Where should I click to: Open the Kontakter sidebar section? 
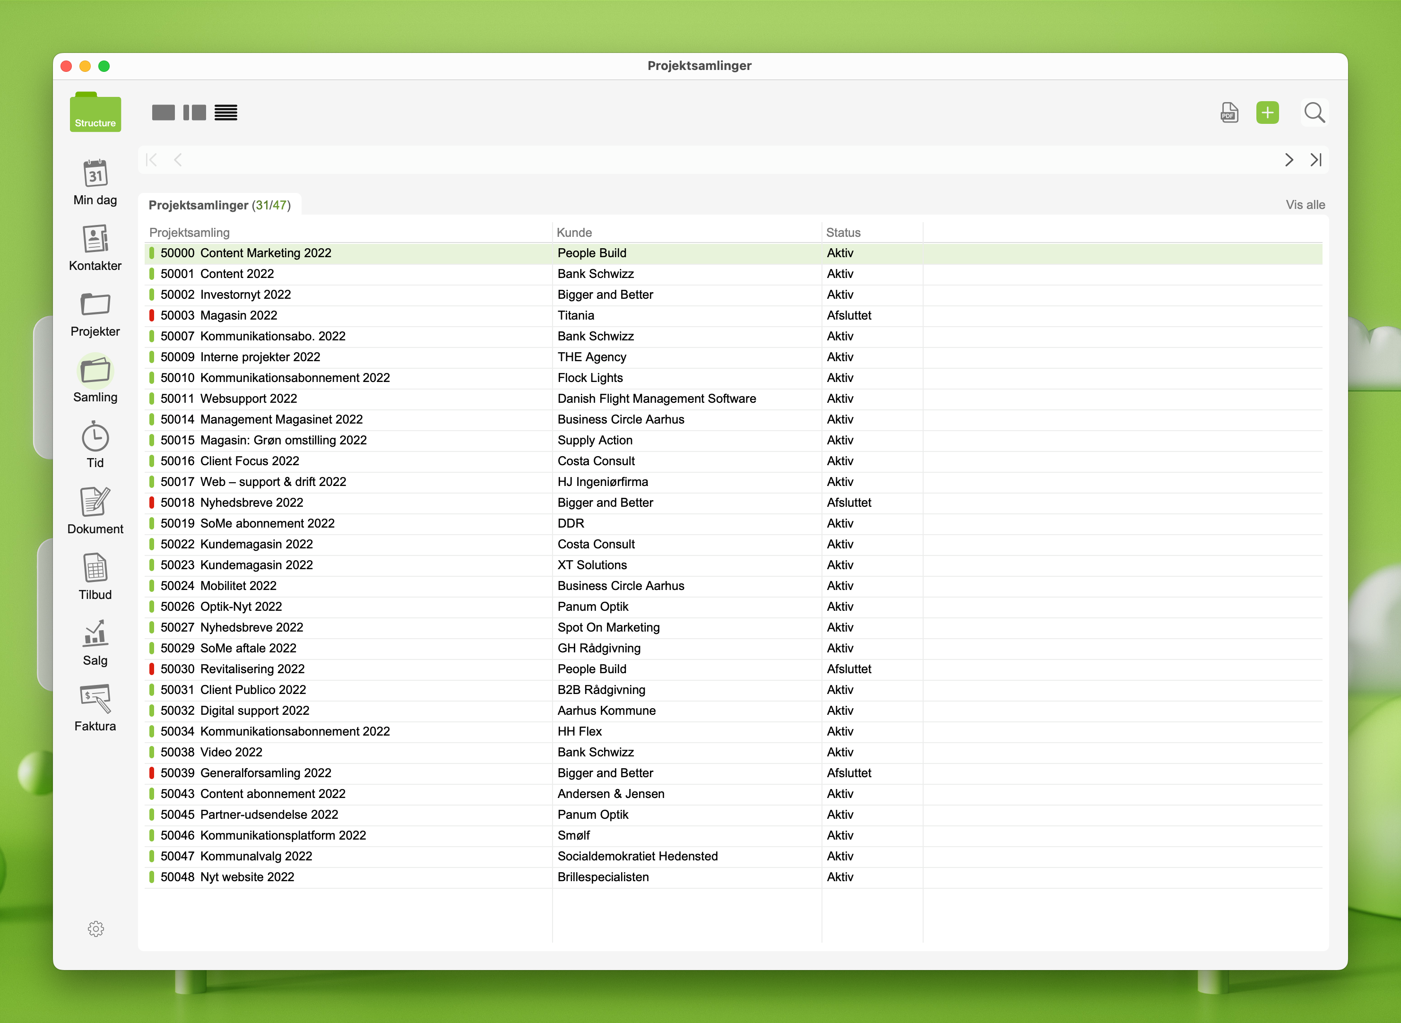pyautogui.click(x=95, y=240)
